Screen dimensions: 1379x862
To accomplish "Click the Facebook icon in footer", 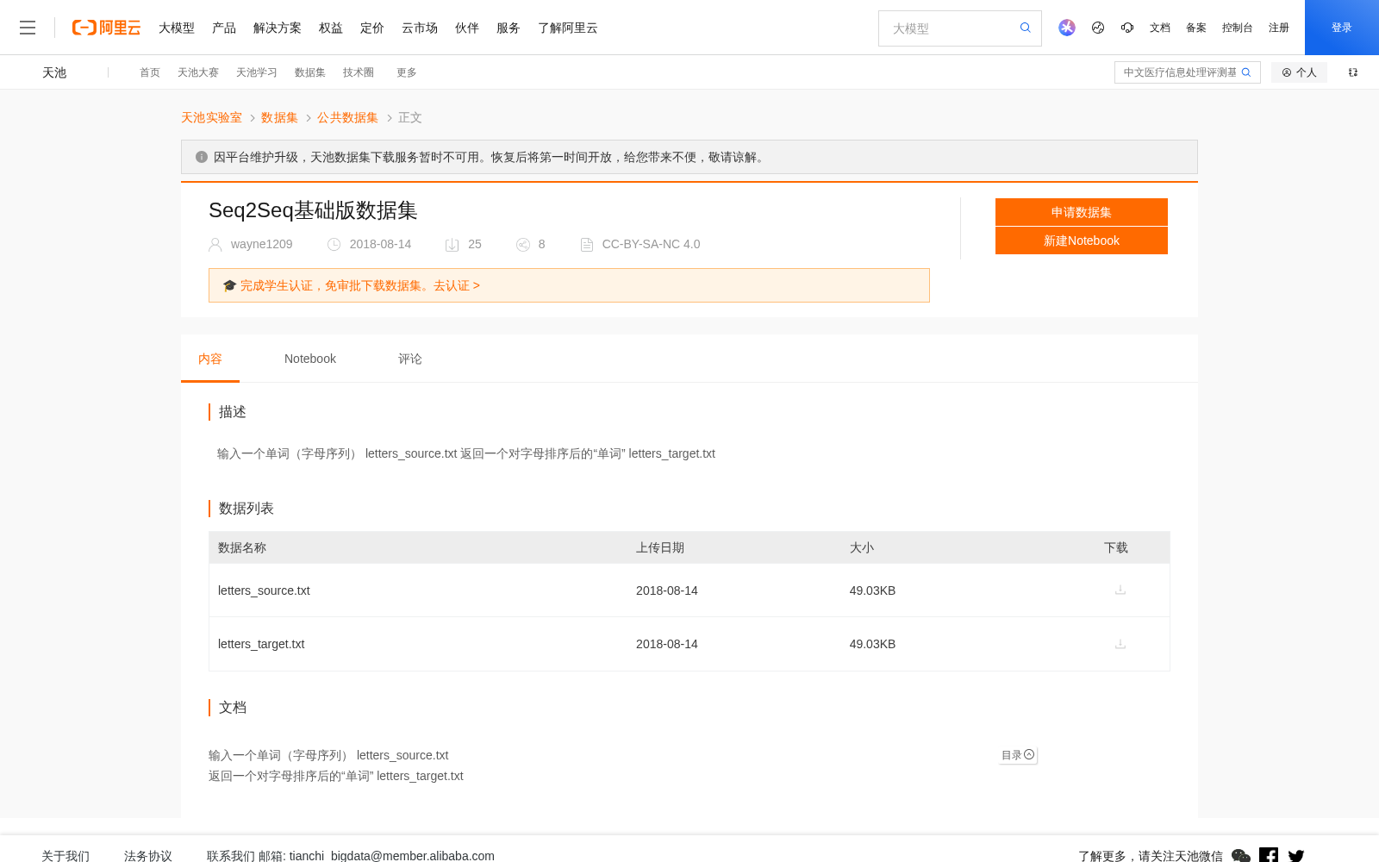I will coord(1269,855).
